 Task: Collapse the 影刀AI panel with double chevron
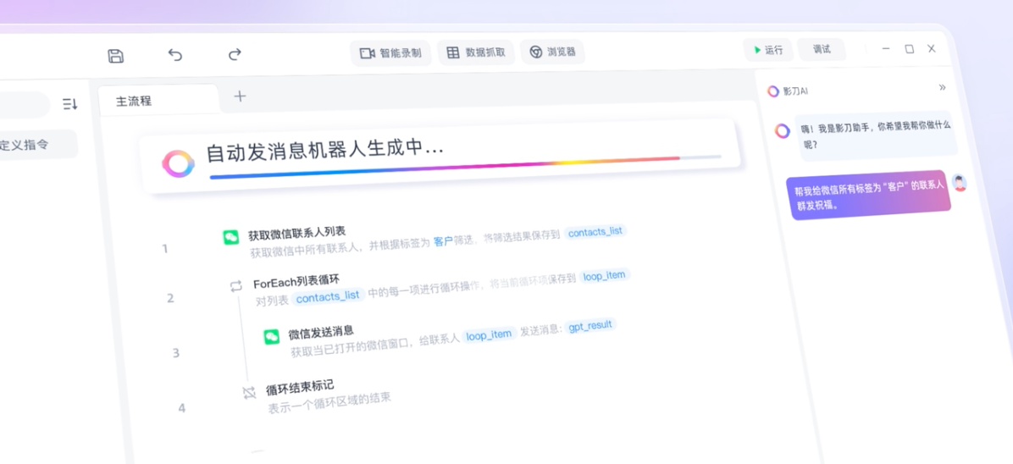[942, 87]
